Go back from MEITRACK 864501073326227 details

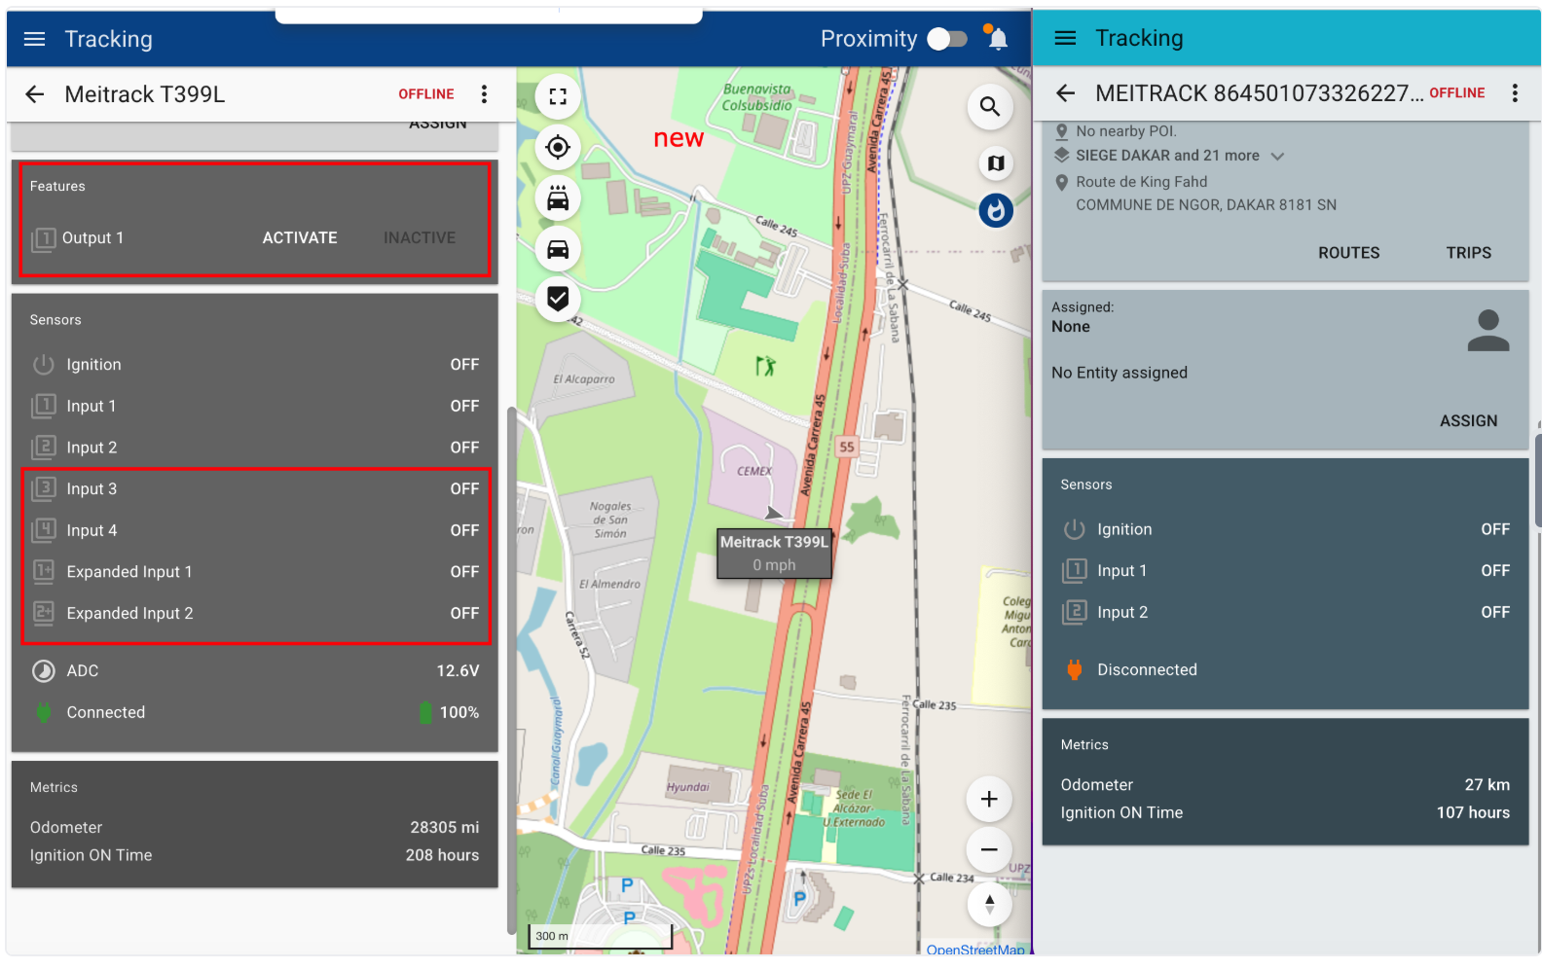(x=1066, y=93)
